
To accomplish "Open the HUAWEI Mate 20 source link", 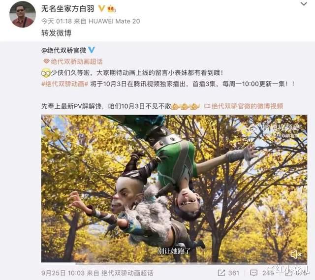I will tap(114, 21).
